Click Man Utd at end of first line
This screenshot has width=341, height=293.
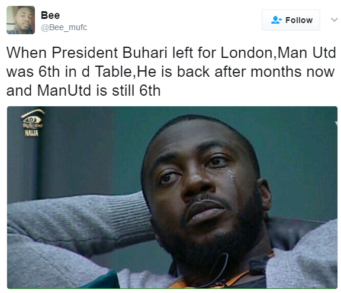click(307, 53)
